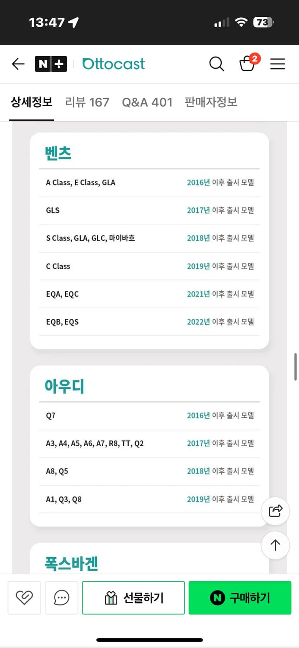Tap the 벤츠 compatibility card heading
The image size is (299, 648).
(58, 153)
